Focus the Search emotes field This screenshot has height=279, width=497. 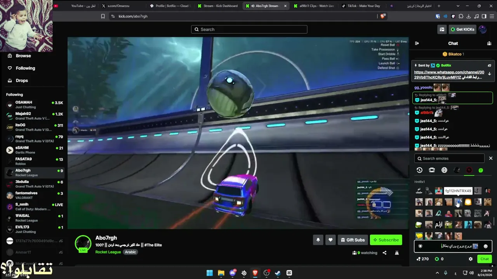pos(449,158)
